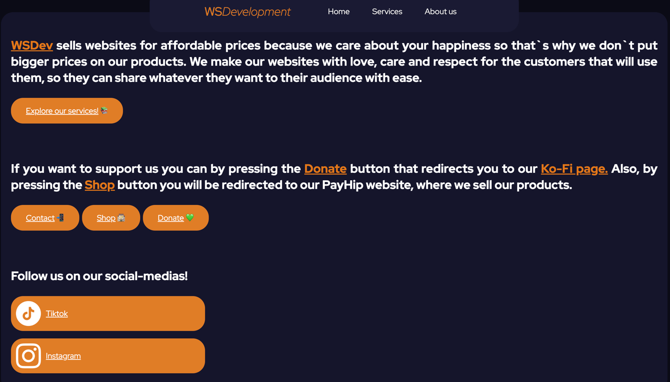Image resolution: width=670 pixels, height=382 pixels.
Task: Click the inline orange Donate link in the paragraph
Action: pyautogui.click(x=325, y=169)
